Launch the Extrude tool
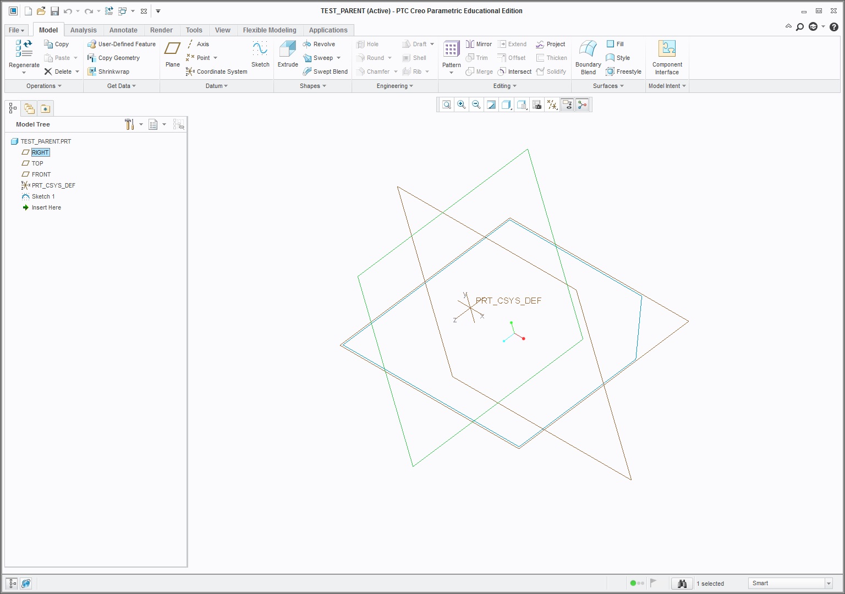This screenshot has height=594, width=845. pyautogui.click(x=288, y=54)
